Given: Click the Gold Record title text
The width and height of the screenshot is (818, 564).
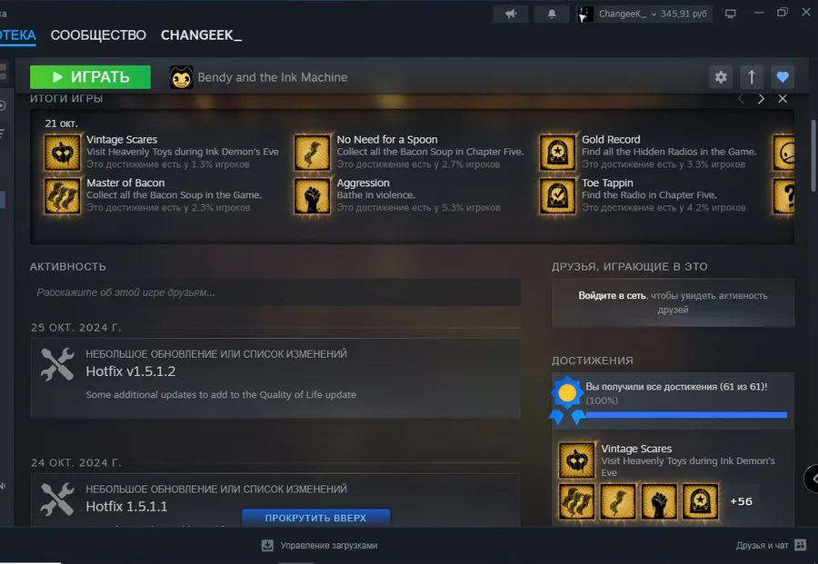Looking at the screenshot, I should click(x=611, y=140).
